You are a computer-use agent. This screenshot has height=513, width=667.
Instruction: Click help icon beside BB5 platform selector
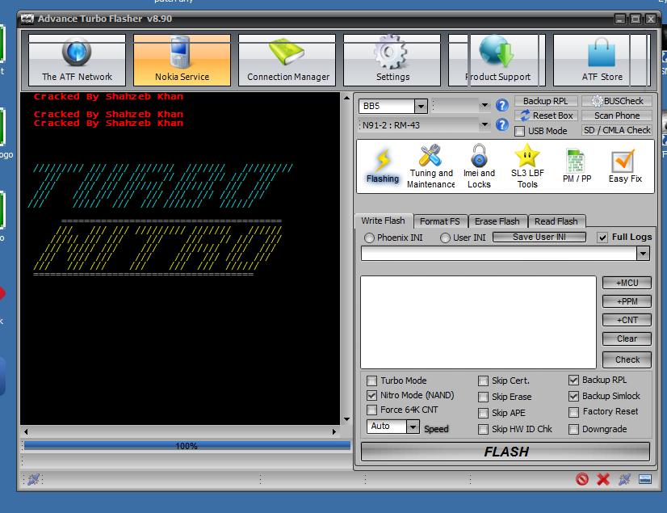point(502,105)
